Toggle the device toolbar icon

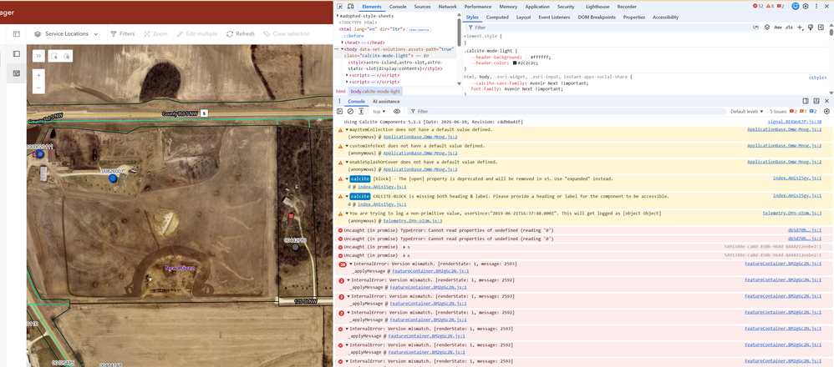pyautogui.click(x=350, y=7)
